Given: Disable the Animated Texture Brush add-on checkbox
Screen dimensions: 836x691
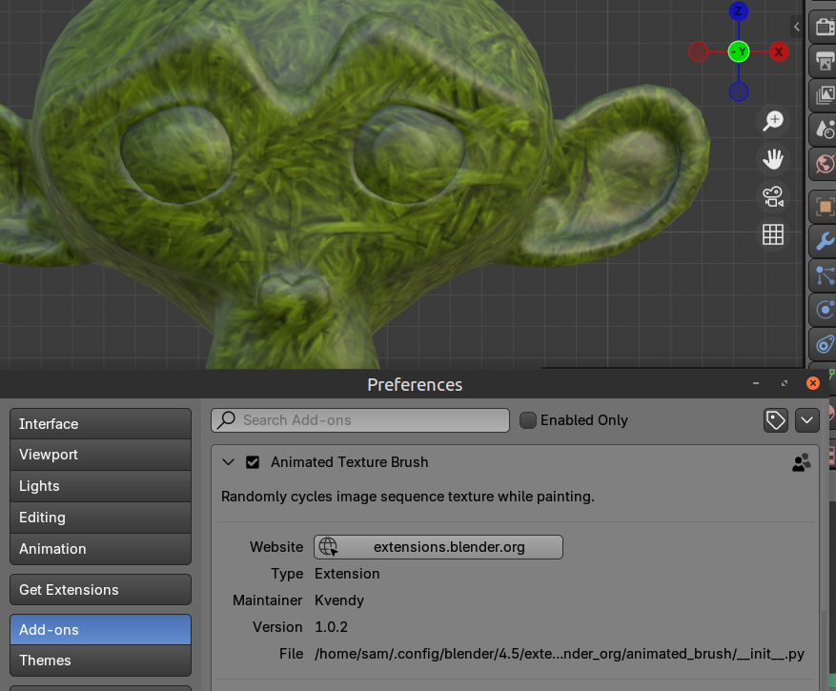Looking at the screenshot, I should point(253,462).
